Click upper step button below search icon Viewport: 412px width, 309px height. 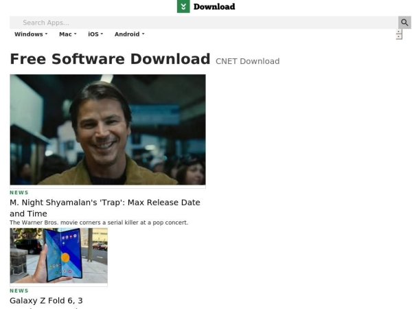click(x=399, y=32)
